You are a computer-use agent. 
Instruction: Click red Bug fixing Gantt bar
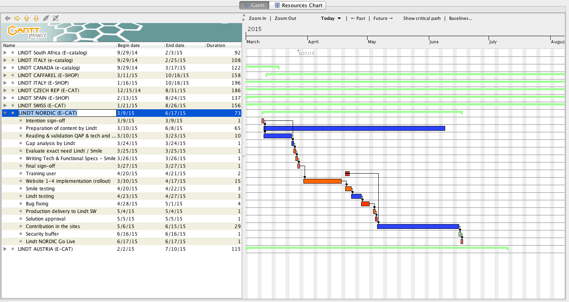tap(365, 204)
